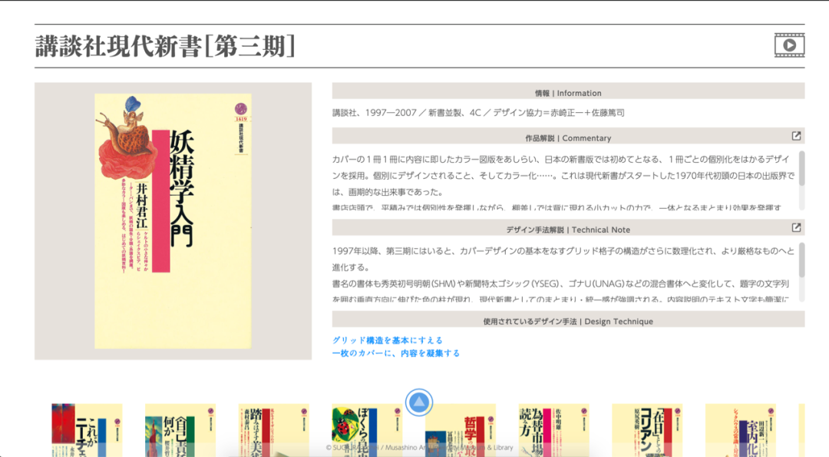
Task: Open the link 一枚のカバーに、内容を凝集する
Action: point(396,353)
